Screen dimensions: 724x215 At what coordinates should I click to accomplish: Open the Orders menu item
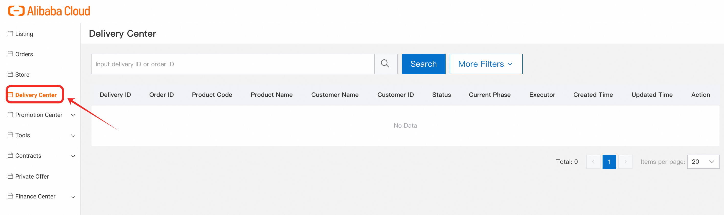point(24,54)
